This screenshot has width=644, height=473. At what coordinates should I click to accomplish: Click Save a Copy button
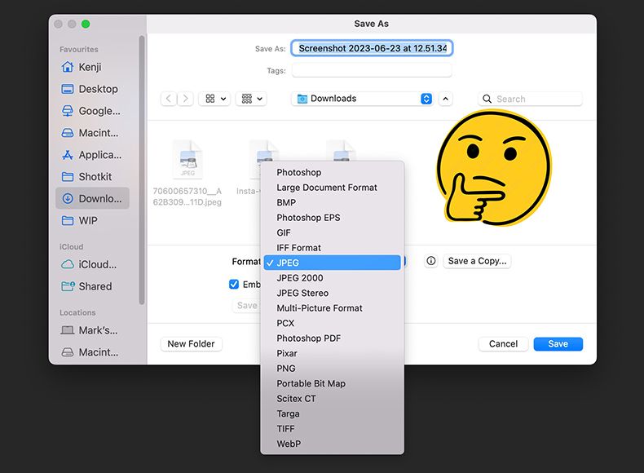click(477, 261)
